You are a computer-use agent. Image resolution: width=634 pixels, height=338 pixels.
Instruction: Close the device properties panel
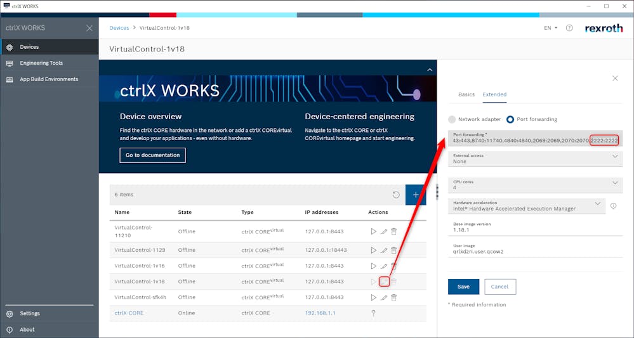point(615,78)
